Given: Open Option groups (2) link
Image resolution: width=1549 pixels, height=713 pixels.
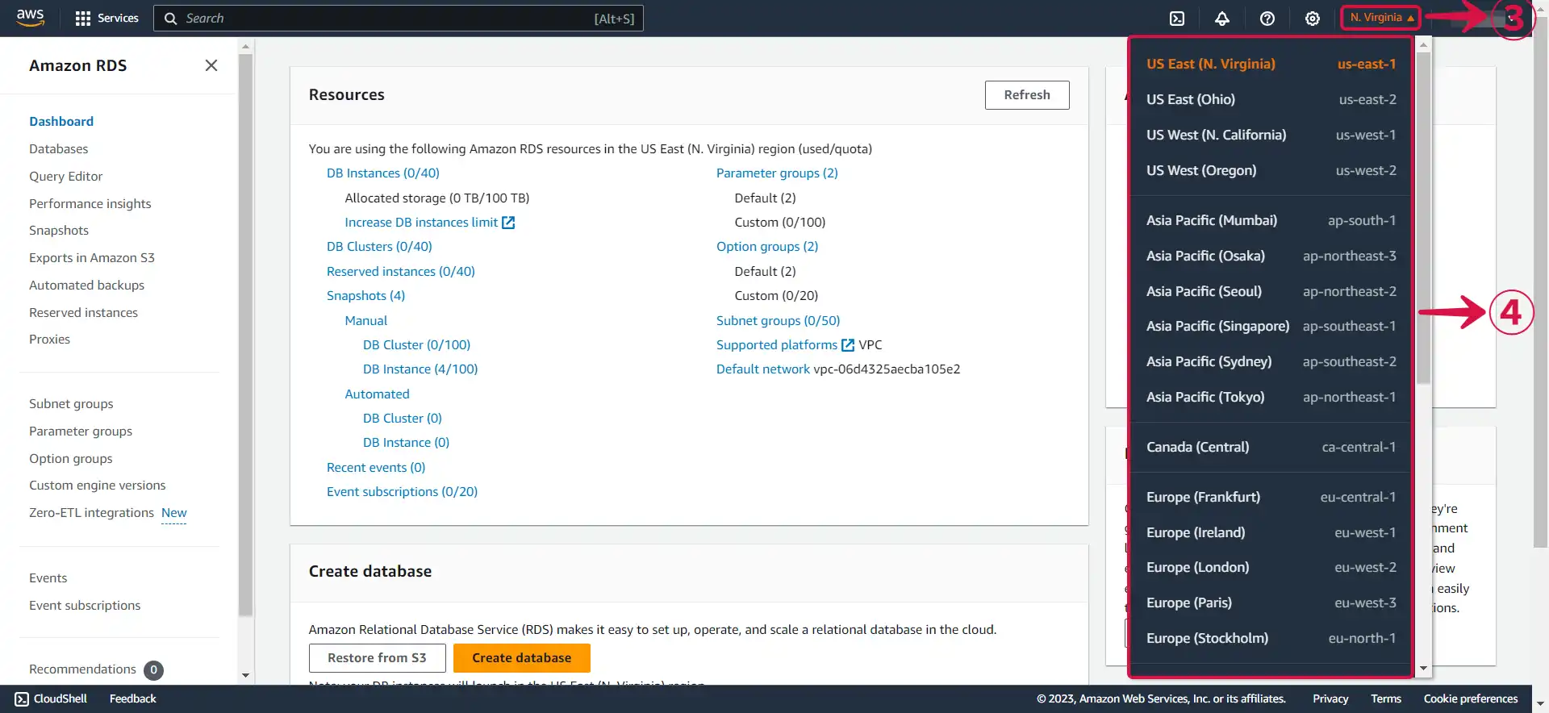Looking at the screenshot, I should coord(767,247).
